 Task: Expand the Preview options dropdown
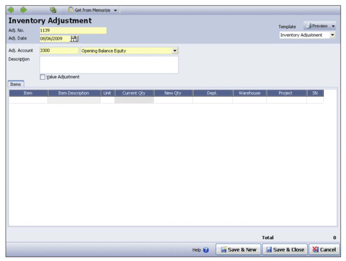click(333, 26)
